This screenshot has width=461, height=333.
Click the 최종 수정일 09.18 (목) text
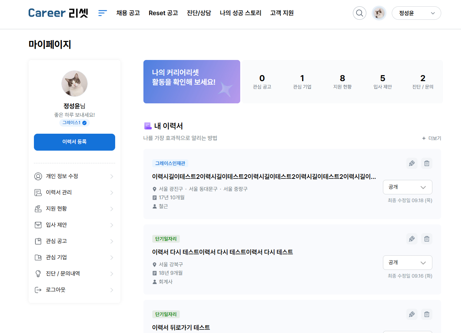pyautogui.click(x=410, y=200)
